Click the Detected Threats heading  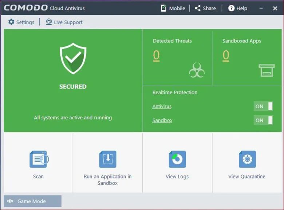(x=172, y=41)
